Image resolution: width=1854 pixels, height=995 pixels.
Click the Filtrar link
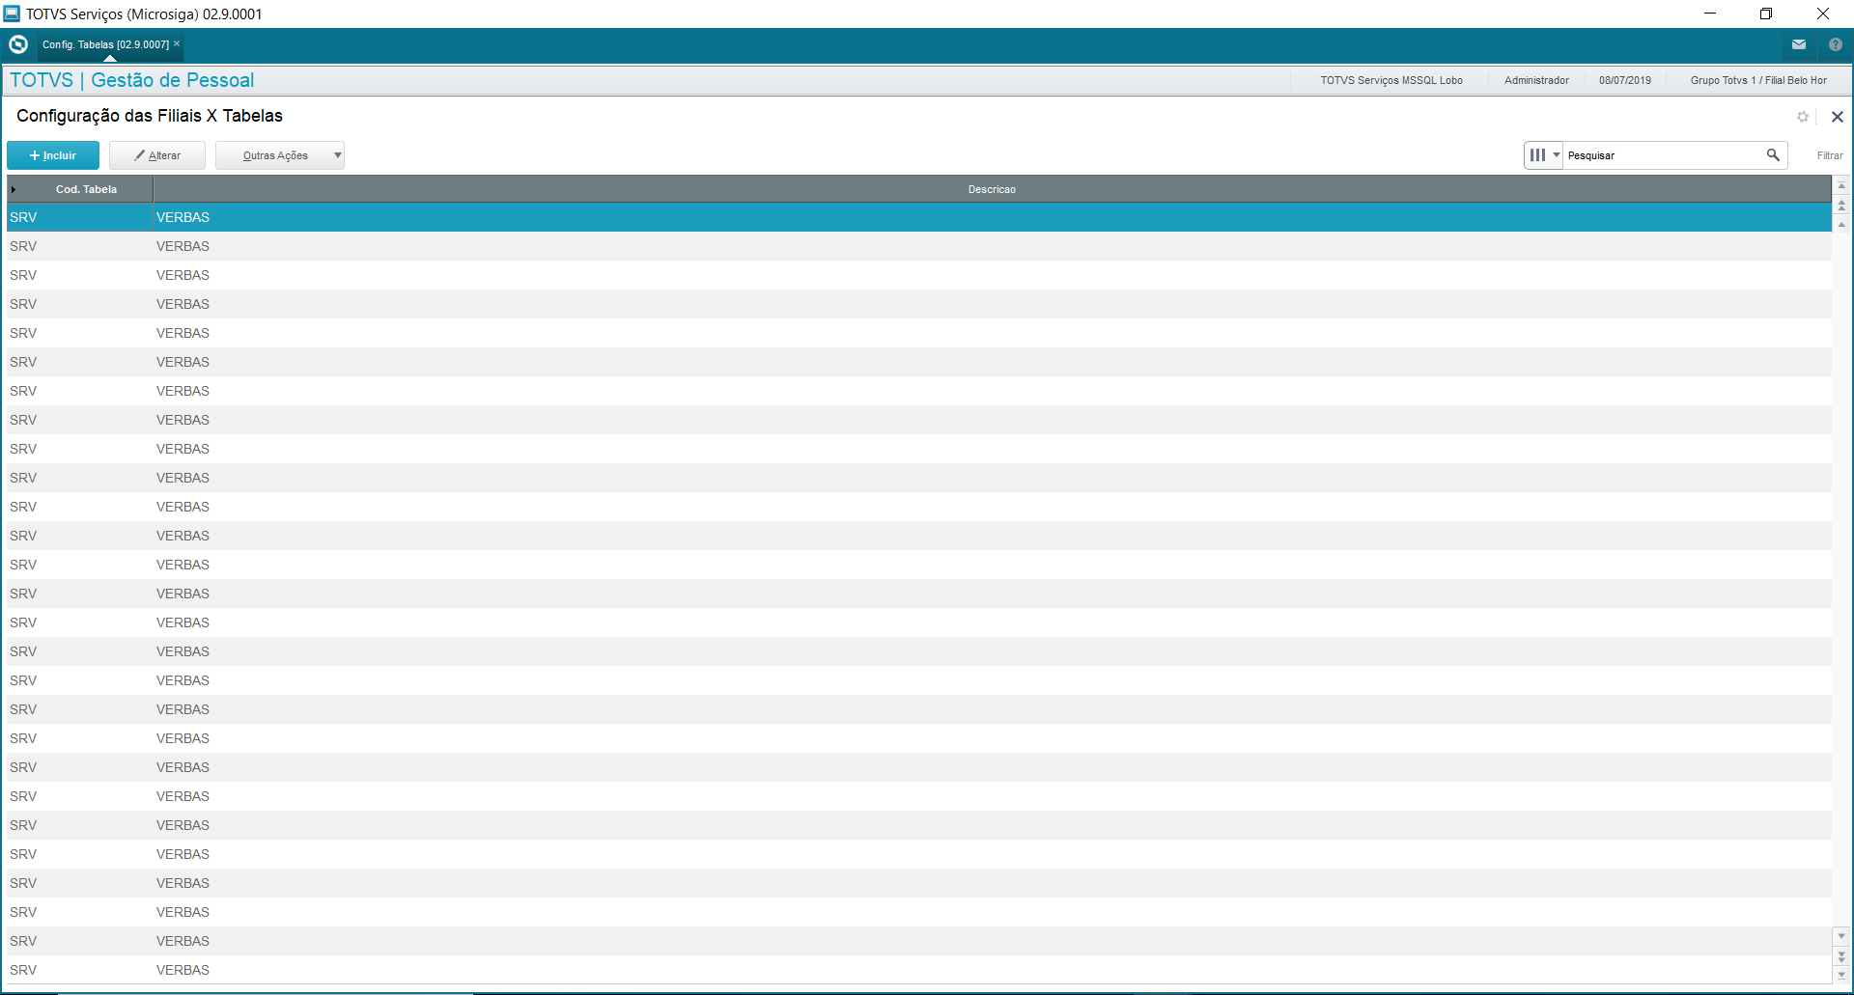coord(1830,155)
